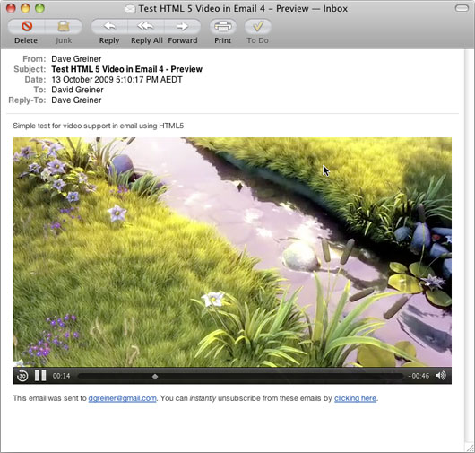Pause the playing video

coord(40,376)
